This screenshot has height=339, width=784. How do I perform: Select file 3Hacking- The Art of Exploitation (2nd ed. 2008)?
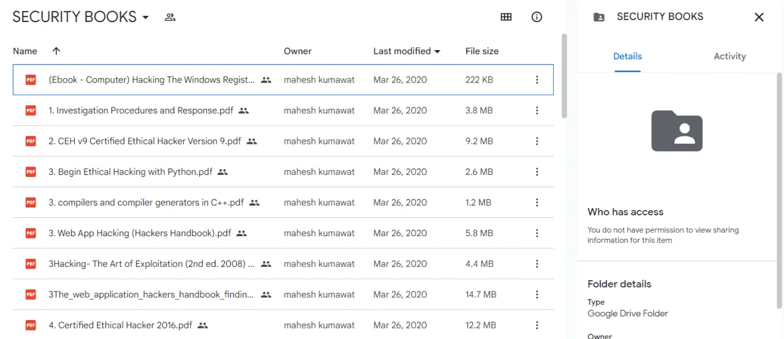click(x=283, y=264)
